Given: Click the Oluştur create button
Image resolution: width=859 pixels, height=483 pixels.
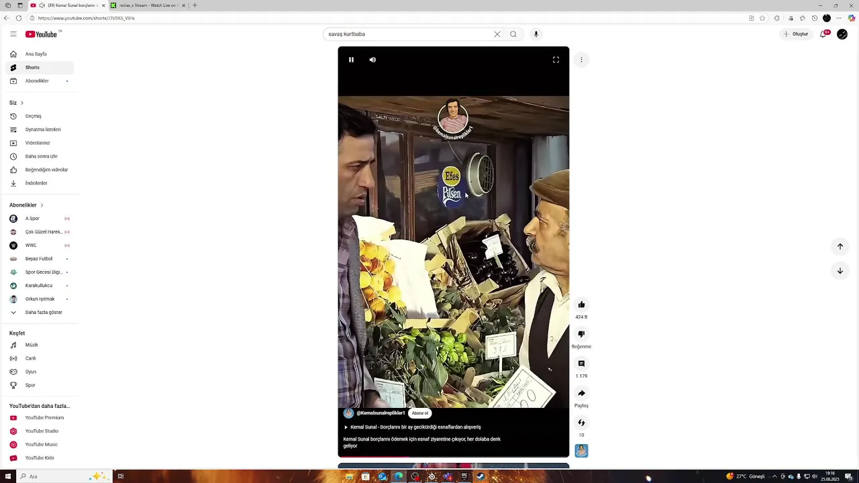Looking at the screenshot, I should [796, 34].
